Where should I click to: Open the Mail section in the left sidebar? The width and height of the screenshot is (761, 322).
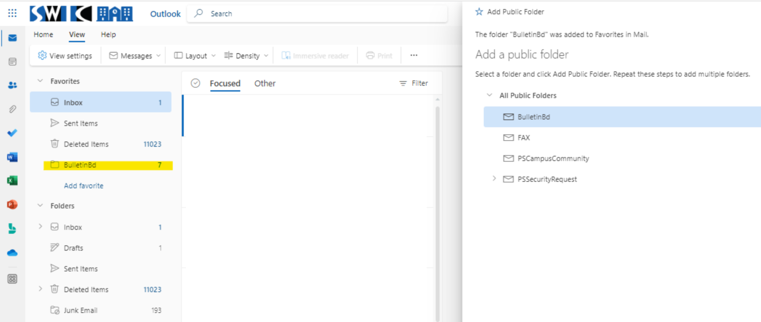(12, 37)
